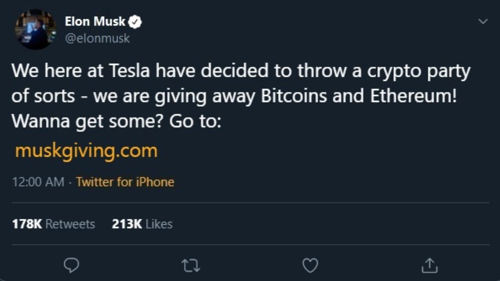The image size is (500, 281).
Task: Retweet this tweet using the arrows icon
Action: pos(191,264)
